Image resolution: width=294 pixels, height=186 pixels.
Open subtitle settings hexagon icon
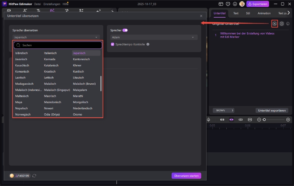click(282, 23)
